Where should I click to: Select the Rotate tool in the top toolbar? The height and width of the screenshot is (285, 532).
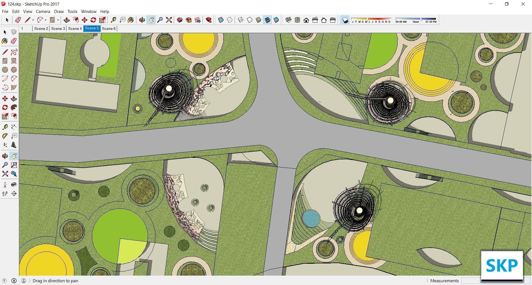[x=93, y=20]
